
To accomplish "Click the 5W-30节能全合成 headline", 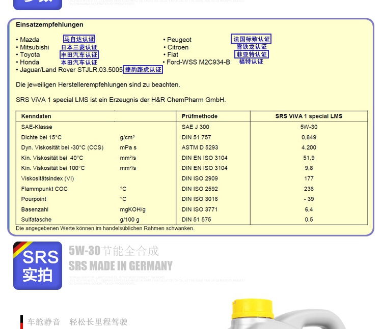I will (114, 251).
